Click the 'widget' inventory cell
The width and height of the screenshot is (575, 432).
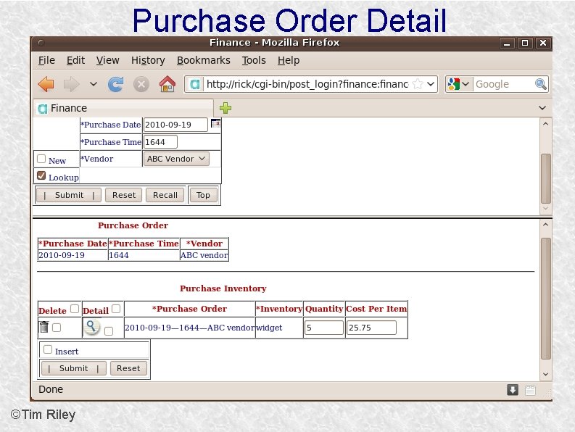[278, 328]
